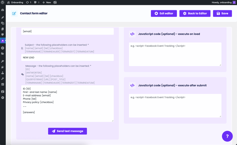Open the Howdy, onboarding account menu
This screenshot has width=237, height=145.
tap(221, 2)
